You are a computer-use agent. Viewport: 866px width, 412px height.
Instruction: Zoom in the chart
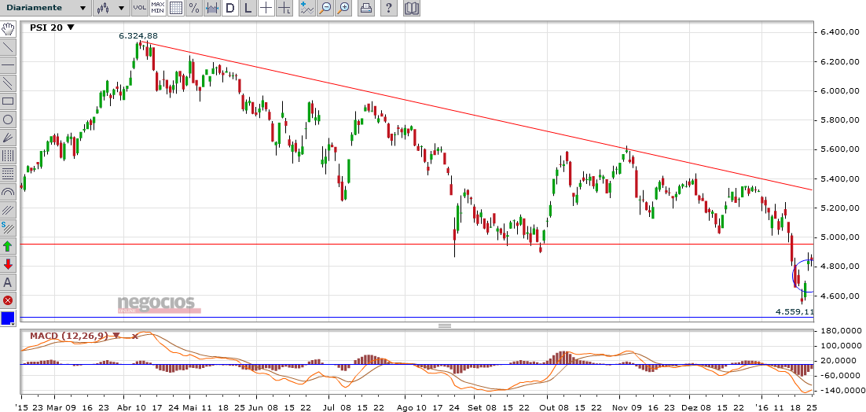coord(343,8)
